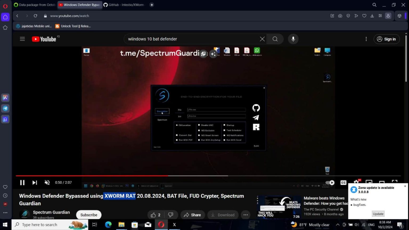Switch to the Data package from October tab
The height and width of the screenshot is (230, 409).
tap(35, 5)
